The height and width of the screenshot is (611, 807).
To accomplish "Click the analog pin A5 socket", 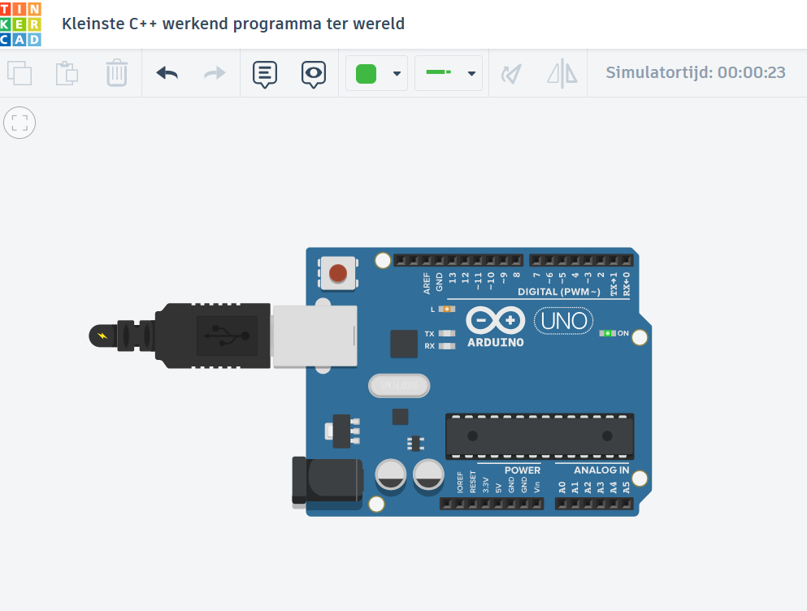I will (x=626, y=504).
